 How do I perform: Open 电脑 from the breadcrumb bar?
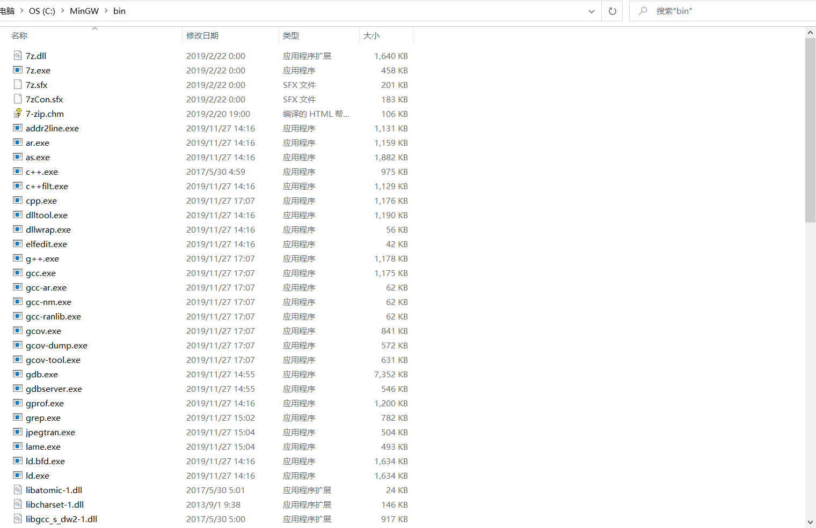pyautogui.click(x=8, y=11)
